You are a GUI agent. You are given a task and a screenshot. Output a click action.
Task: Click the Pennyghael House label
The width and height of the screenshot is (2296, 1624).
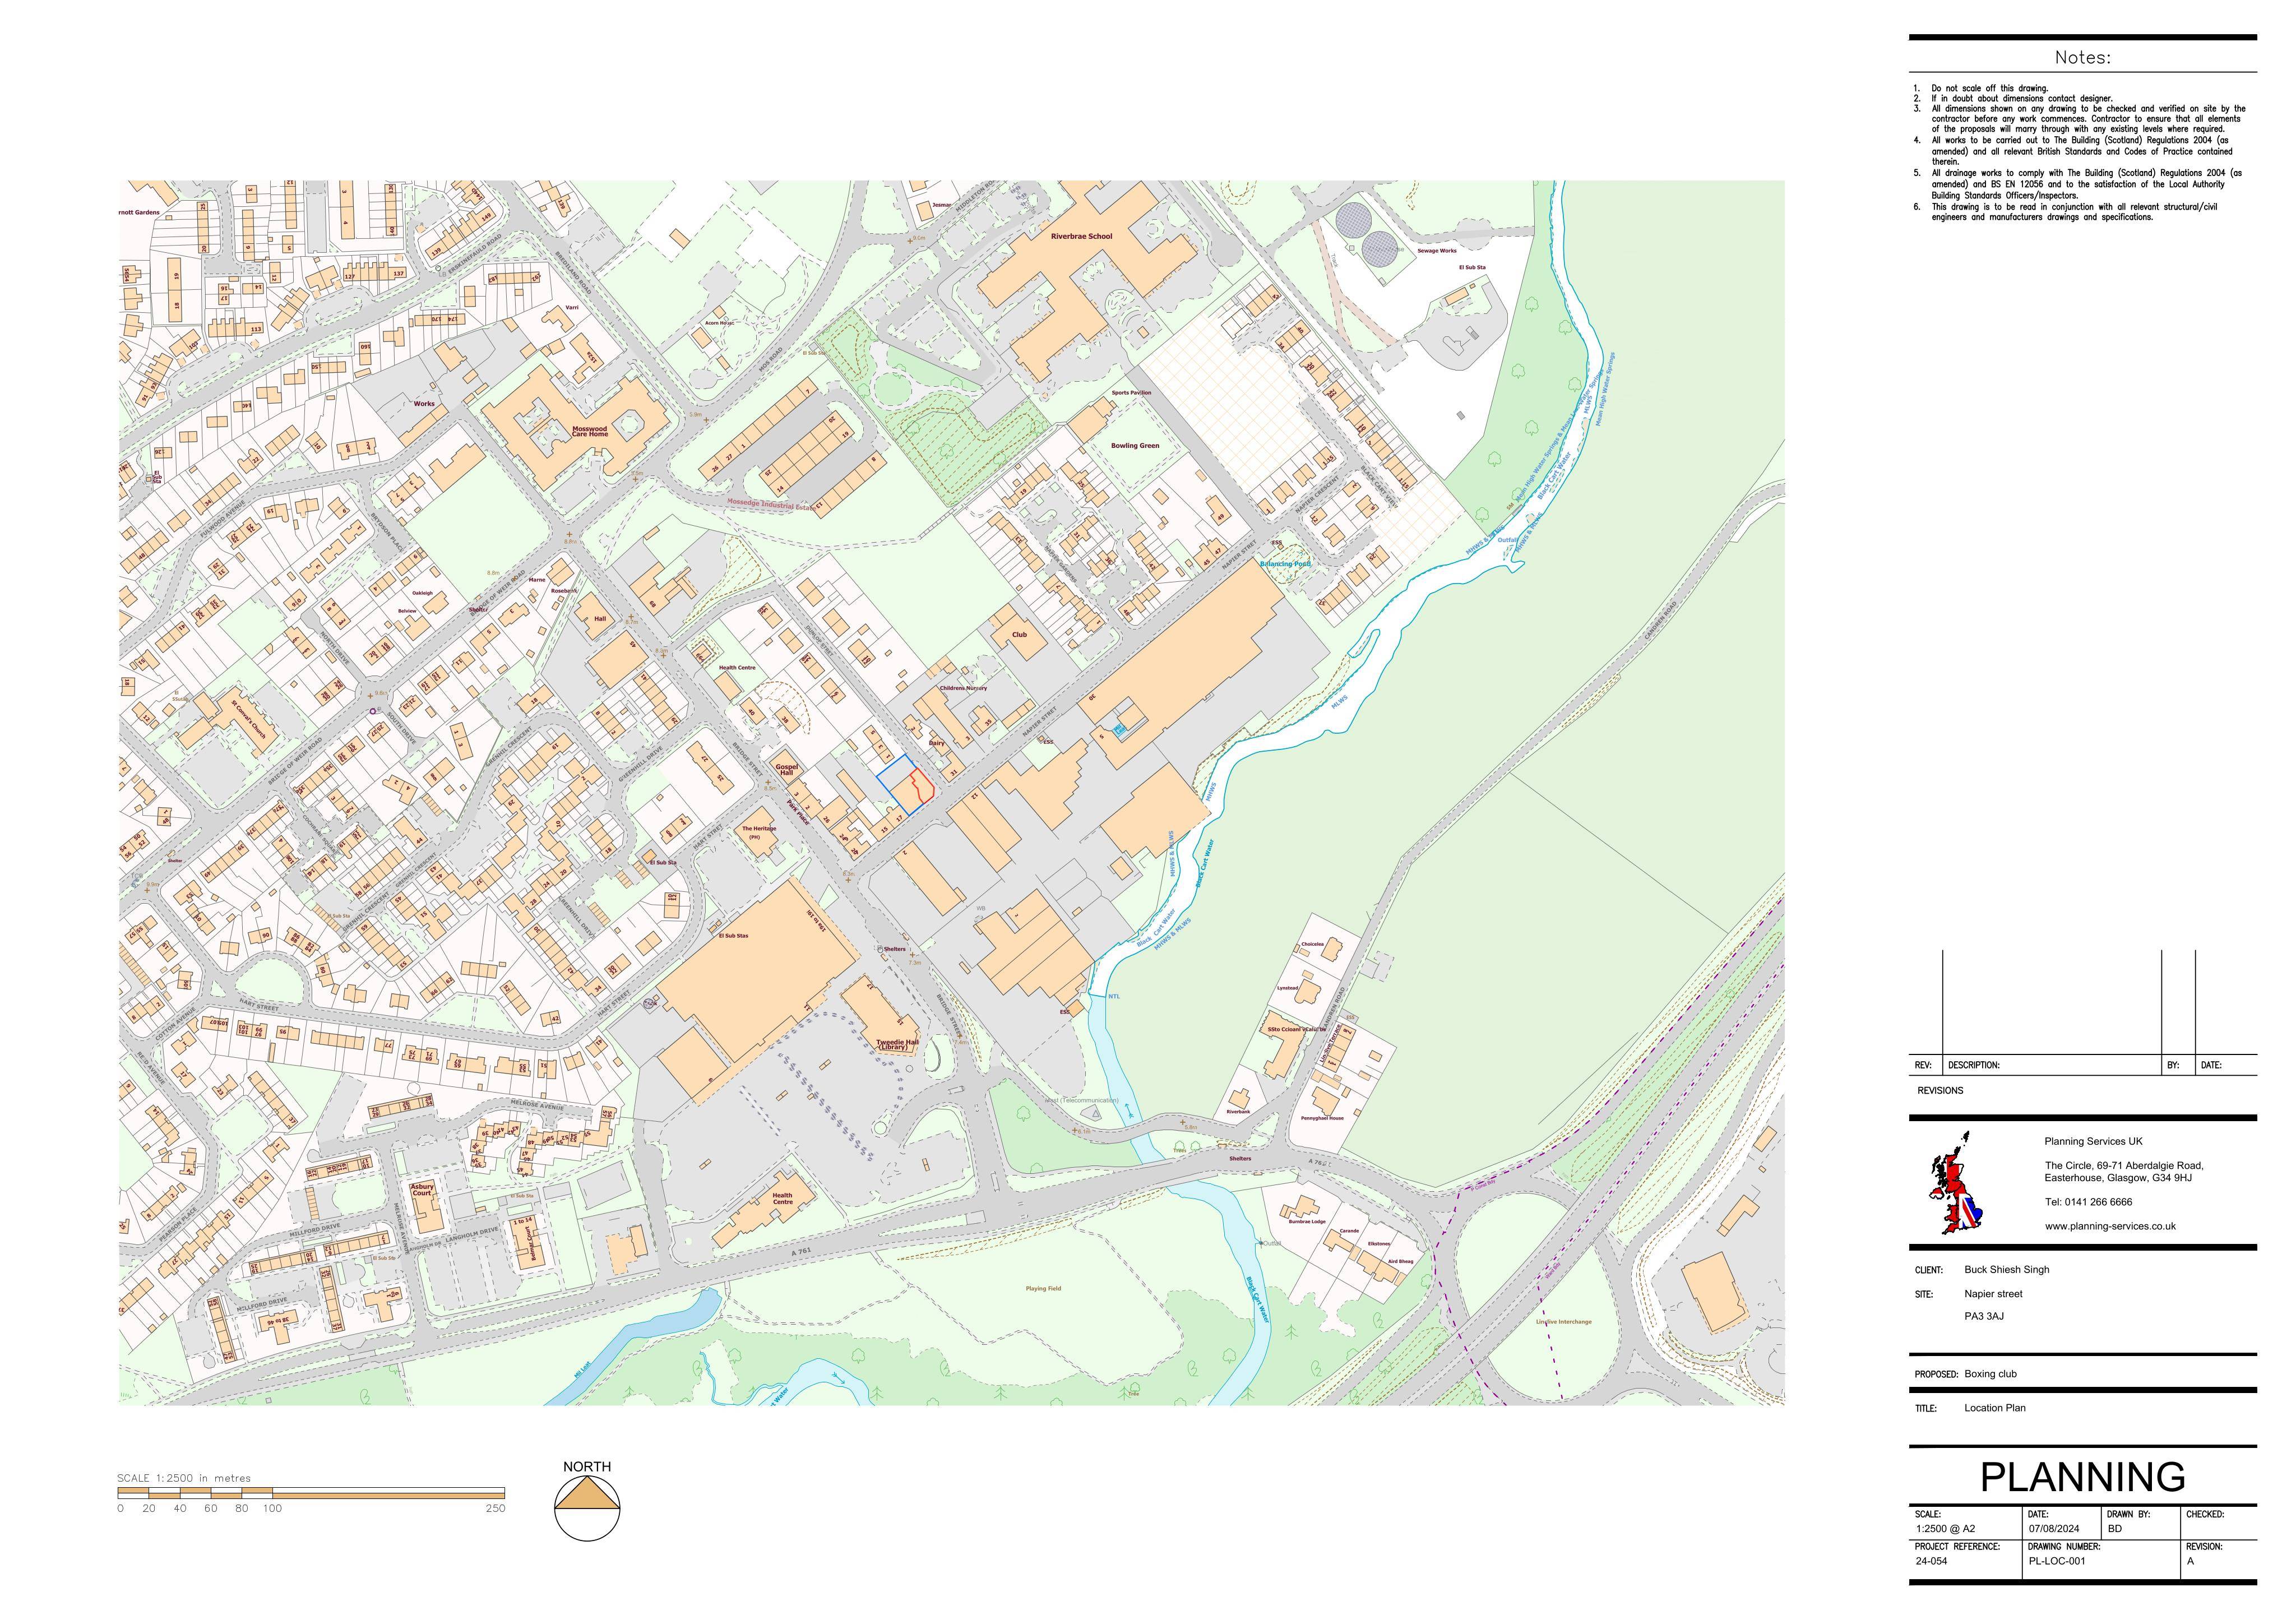1321,1118
